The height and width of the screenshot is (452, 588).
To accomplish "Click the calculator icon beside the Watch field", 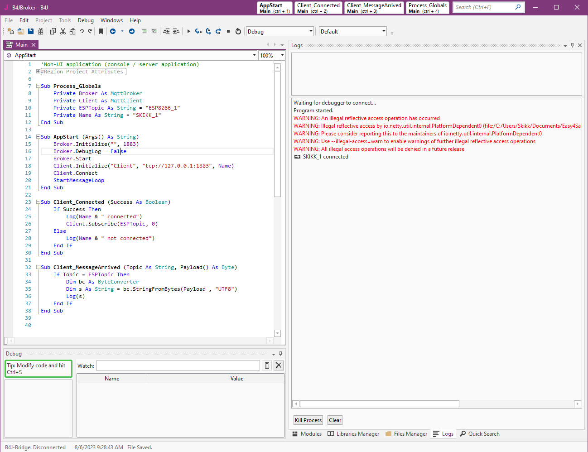I will click(267, 365).
